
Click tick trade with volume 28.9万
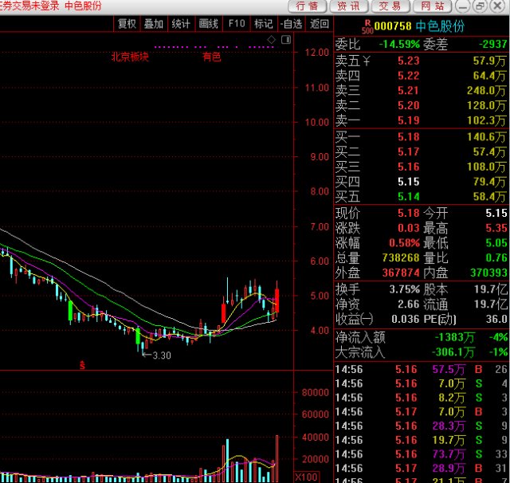[x=448, y=468]
